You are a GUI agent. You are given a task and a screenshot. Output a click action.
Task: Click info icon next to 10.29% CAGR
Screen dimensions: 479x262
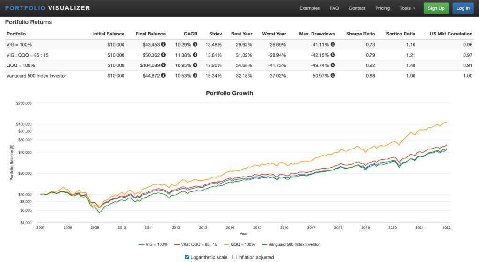195,44
